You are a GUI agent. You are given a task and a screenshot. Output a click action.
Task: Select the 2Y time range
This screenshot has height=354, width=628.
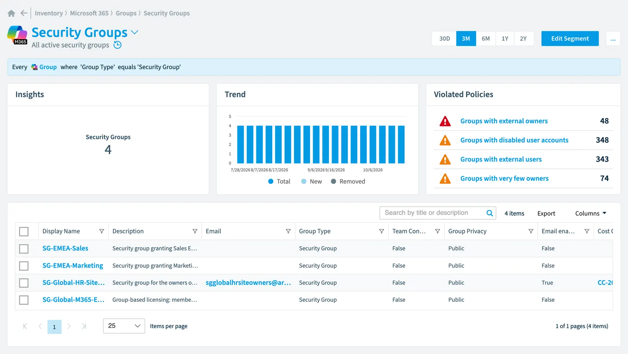pos(523,39)
